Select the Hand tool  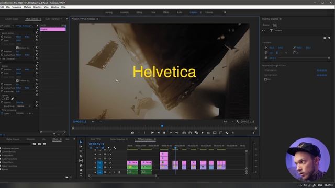point(81,170)
